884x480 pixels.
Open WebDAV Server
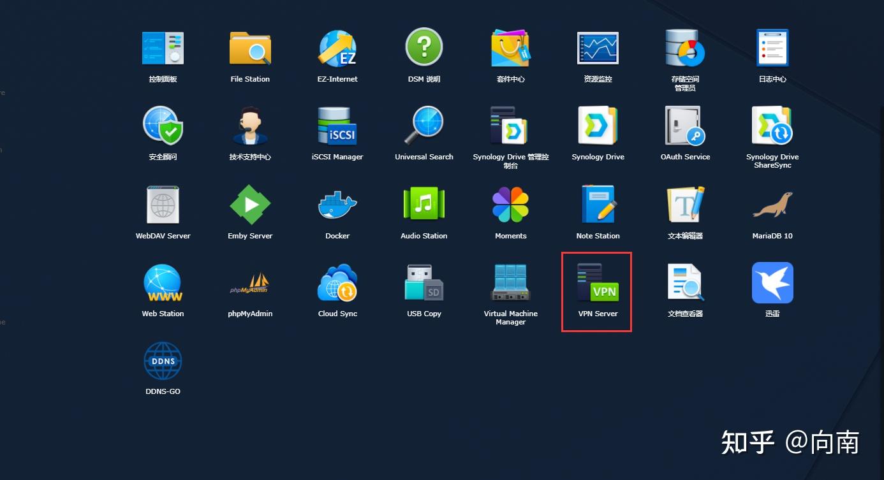(x=163, y=205)
